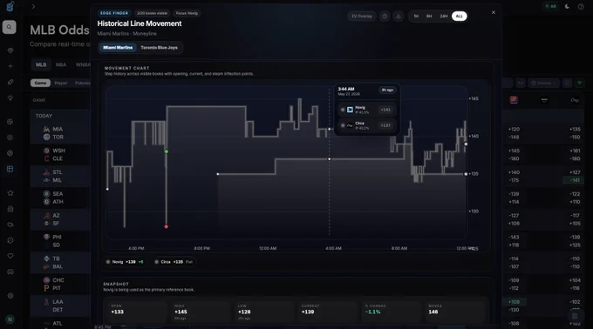Open the heart icon in the sidebar

pyautogui.click(x=10, y=256)
